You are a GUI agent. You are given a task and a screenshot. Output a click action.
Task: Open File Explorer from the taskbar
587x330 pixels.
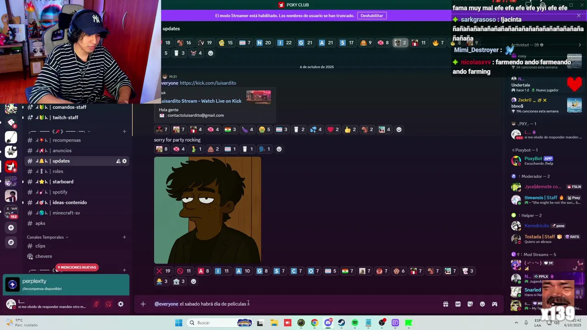[274, 323]
